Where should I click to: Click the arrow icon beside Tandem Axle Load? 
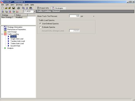(x=8, y=41)
